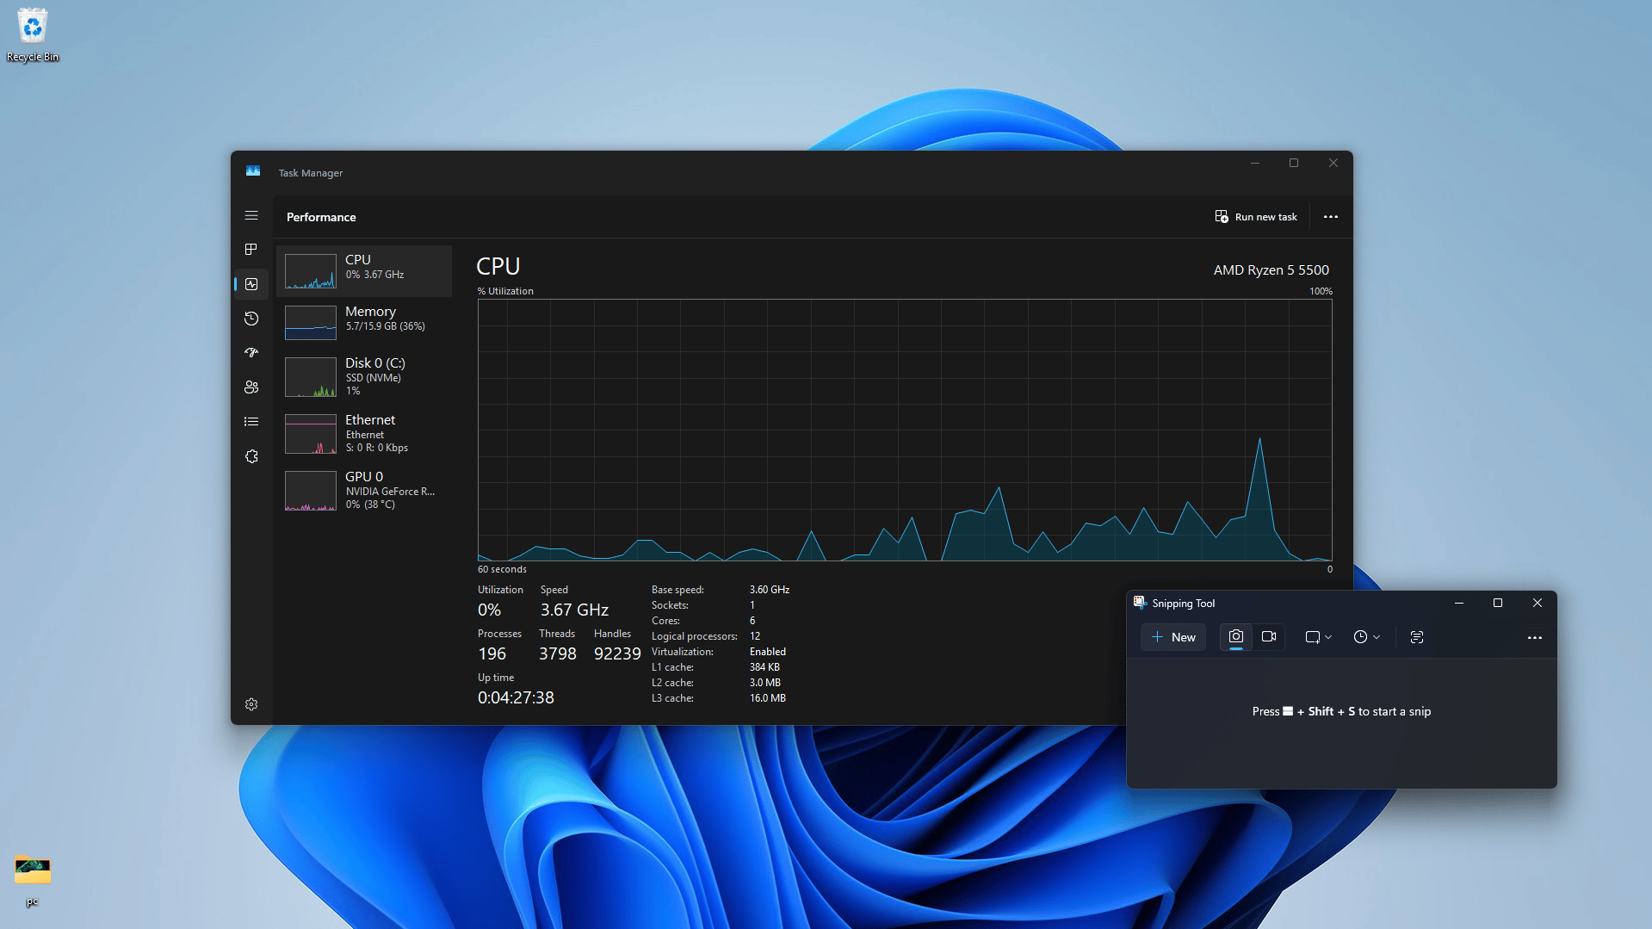Click the large CPU heading above graph
The height and width of the screenshot is (929, 1652).
498,266
